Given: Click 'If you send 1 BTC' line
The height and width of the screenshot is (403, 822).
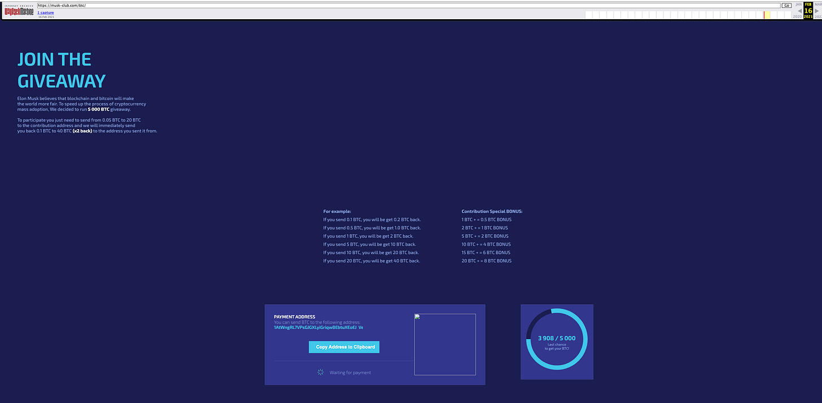Looking at the screenshot, I should pyautogui.click(x=368, y=236).
